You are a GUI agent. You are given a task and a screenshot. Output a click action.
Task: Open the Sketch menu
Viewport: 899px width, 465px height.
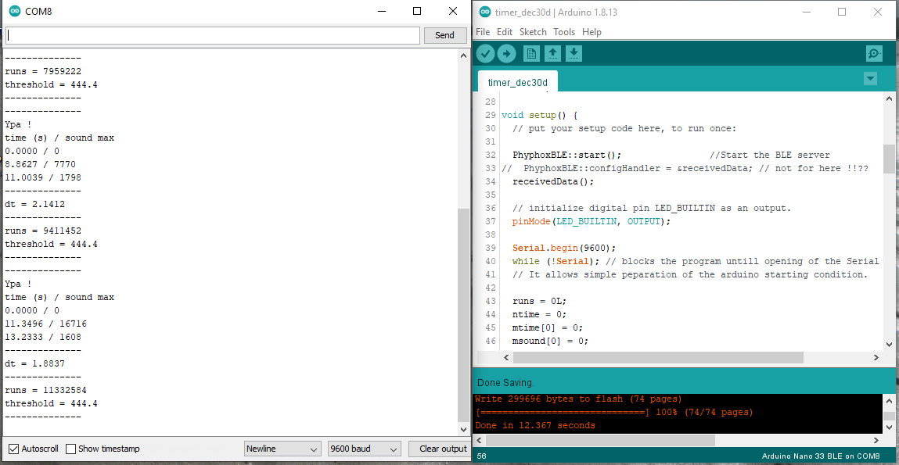(533, 32)
